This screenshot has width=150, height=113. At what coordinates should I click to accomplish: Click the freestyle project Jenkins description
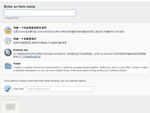pyautogui.click(x=69, y=32)
